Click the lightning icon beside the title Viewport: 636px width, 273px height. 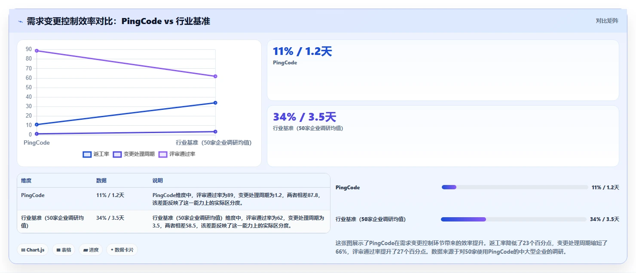click(21, 21)
